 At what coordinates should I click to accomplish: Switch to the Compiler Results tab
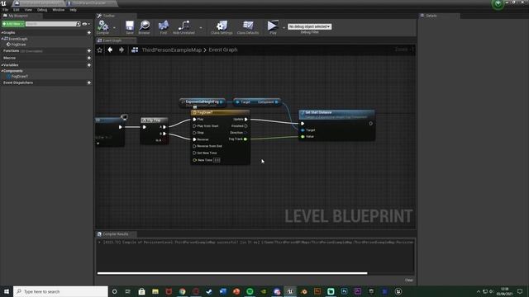point(116,234)
